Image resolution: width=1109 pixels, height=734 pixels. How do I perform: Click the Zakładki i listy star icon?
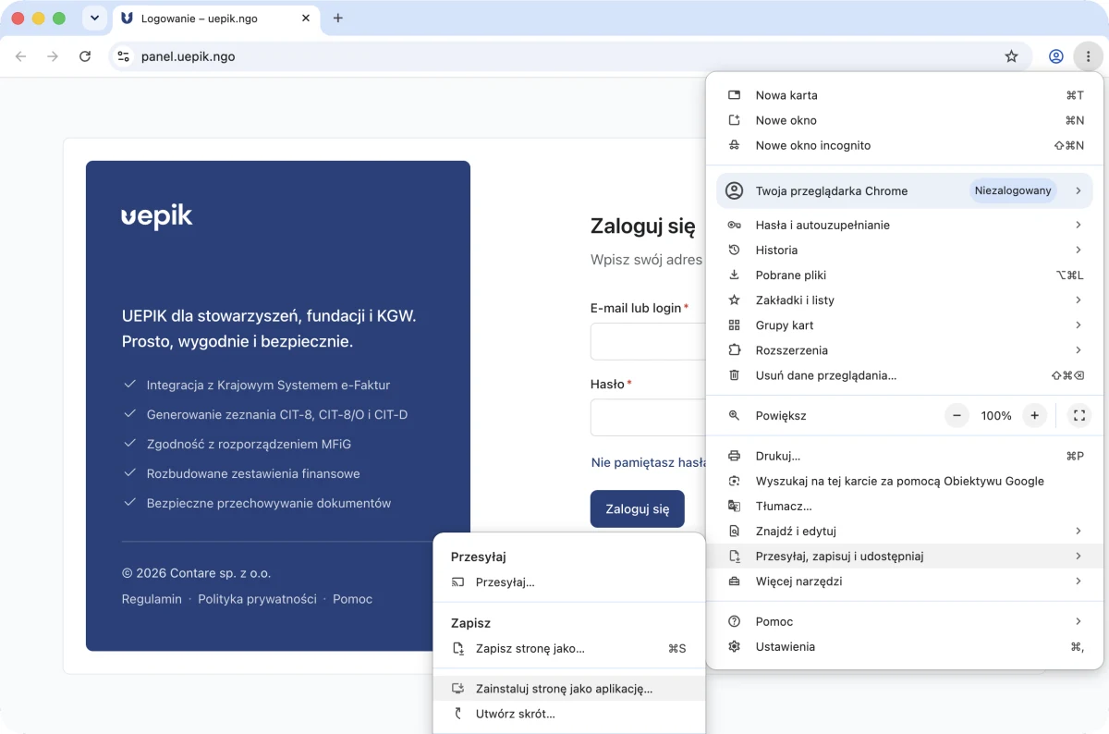tap(735, 300)
